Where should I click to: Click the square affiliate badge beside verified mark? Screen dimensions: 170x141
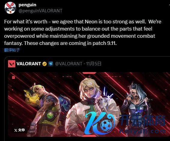pyautogui.click(x=51, y=64)
